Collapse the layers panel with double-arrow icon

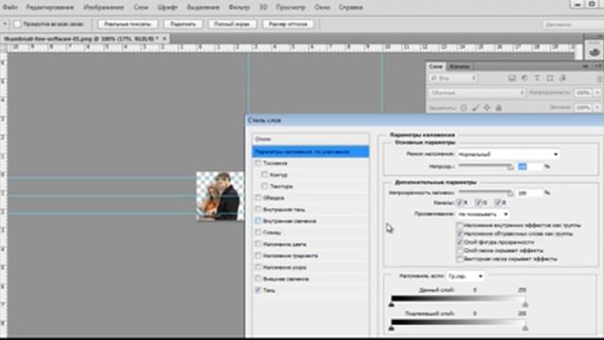tap(585, 66)
